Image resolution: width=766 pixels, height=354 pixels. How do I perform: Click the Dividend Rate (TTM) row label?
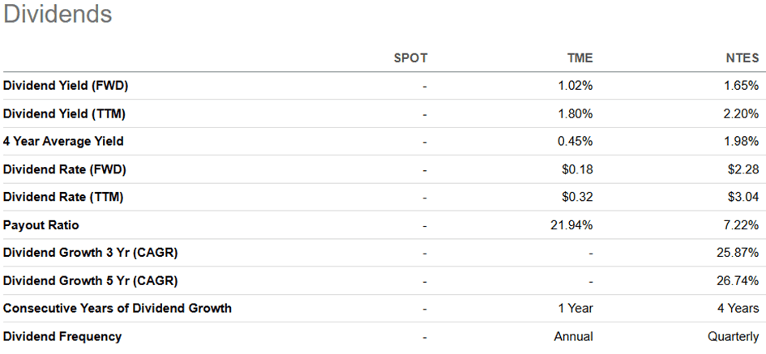[x=64, y=197]
